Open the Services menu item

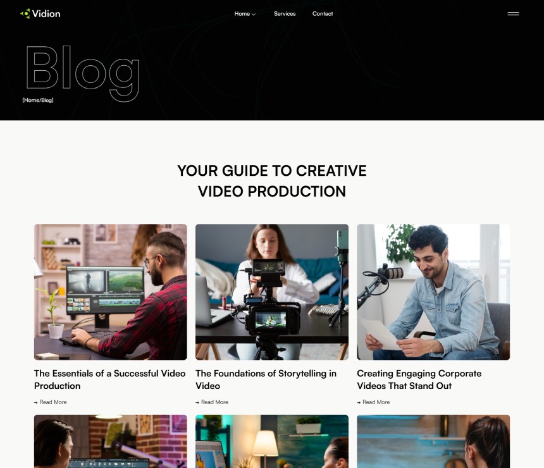click(285, 13)
